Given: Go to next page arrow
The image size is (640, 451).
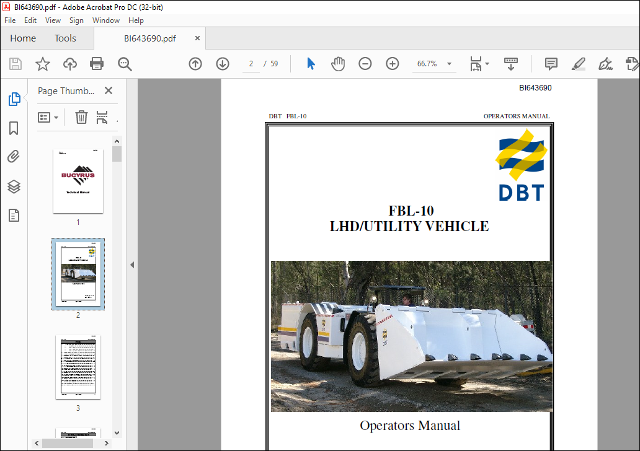Looking at the screenshot, I should point(223,64).
